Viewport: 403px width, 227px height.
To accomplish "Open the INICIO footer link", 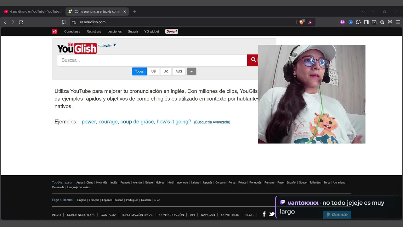I will (x=56, y=215).
